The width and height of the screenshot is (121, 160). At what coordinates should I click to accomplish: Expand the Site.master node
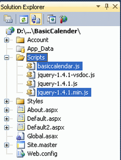pyautogui.click(x=6, y=145)
